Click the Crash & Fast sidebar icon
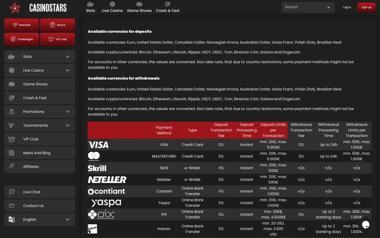The width and height of the screenshot is (380, 238). click(12, 98)
